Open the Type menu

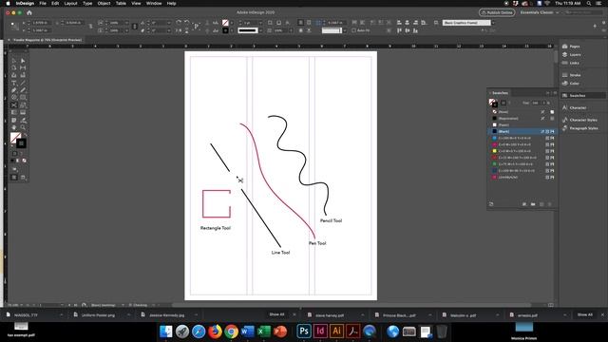[87, 3]
